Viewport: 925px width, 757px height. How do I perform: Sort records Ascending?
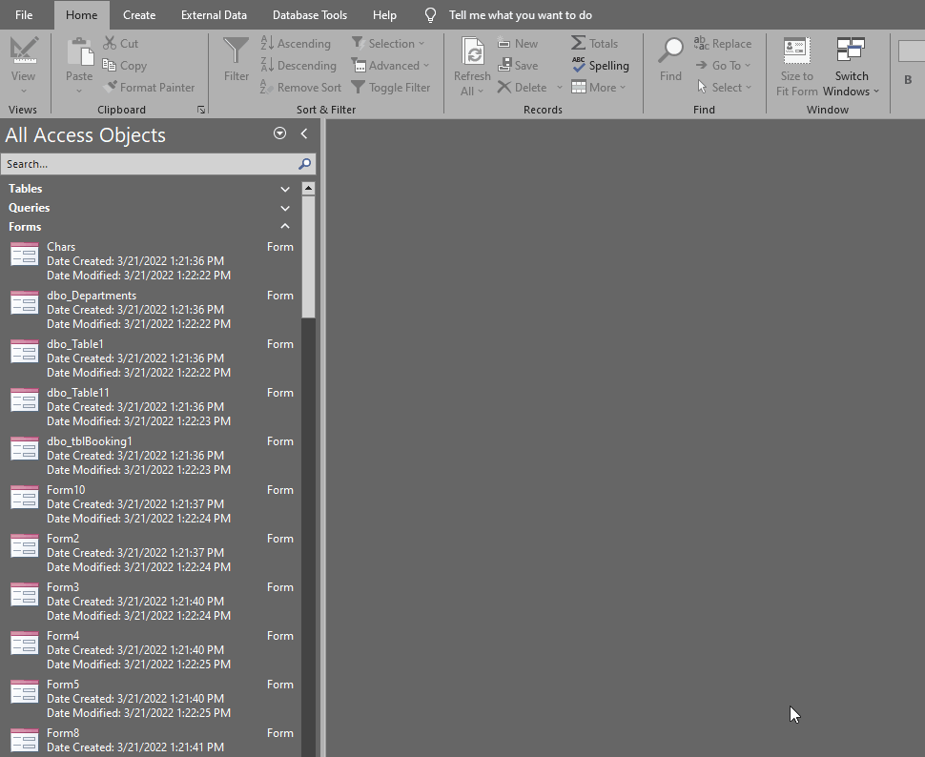pyautogui.click(x=296, y=44)
